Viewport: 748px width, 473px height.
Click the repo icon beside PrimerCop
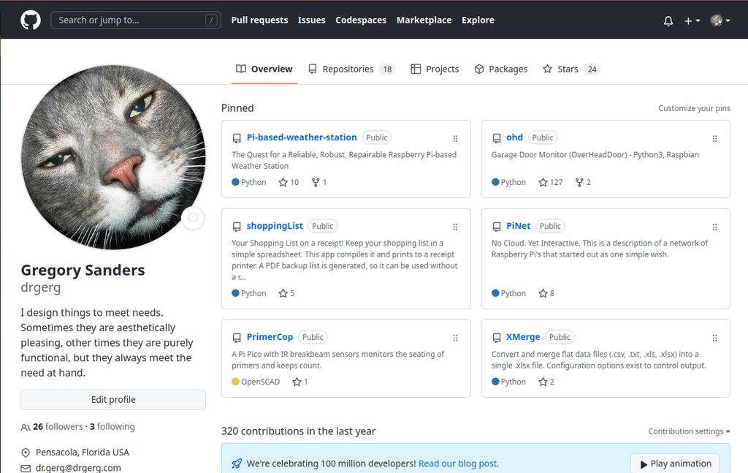click(237, 338)
